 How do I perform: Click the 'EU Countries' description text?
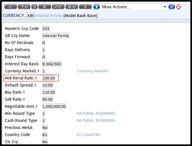(89, 135)
